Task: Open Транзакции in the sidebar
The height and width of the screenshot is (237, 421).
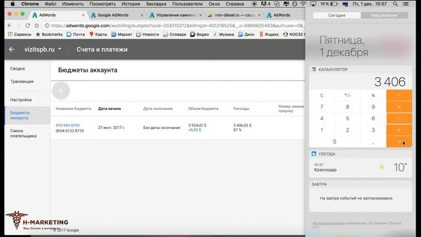Action: [x=22, y=81]
